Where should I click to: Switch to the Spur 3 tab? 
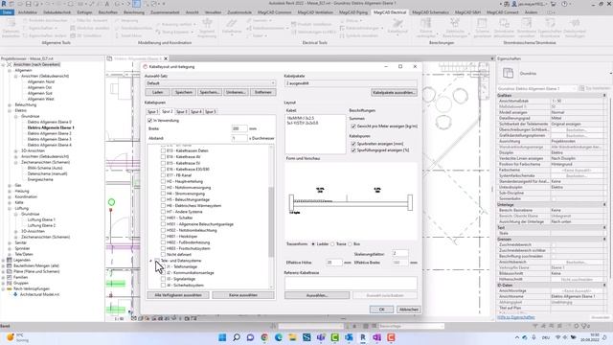(x=181, y=112)
